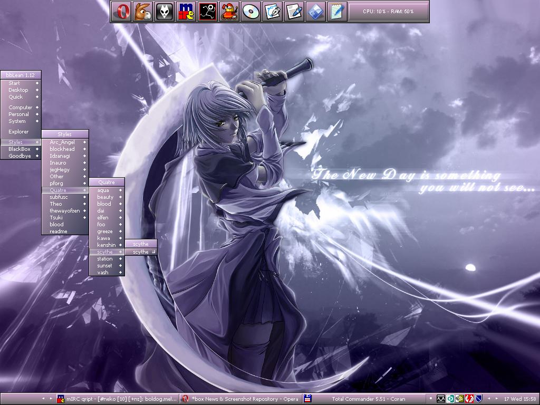Open the green speaker tray icon
Image resolution: width=540 pixels, height=405 pixels.
(450, 399)
